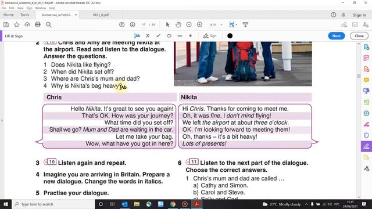The image size is (372, 209).
Task: Open the Comment tool in the right sidebar
Action: [366, 80]
